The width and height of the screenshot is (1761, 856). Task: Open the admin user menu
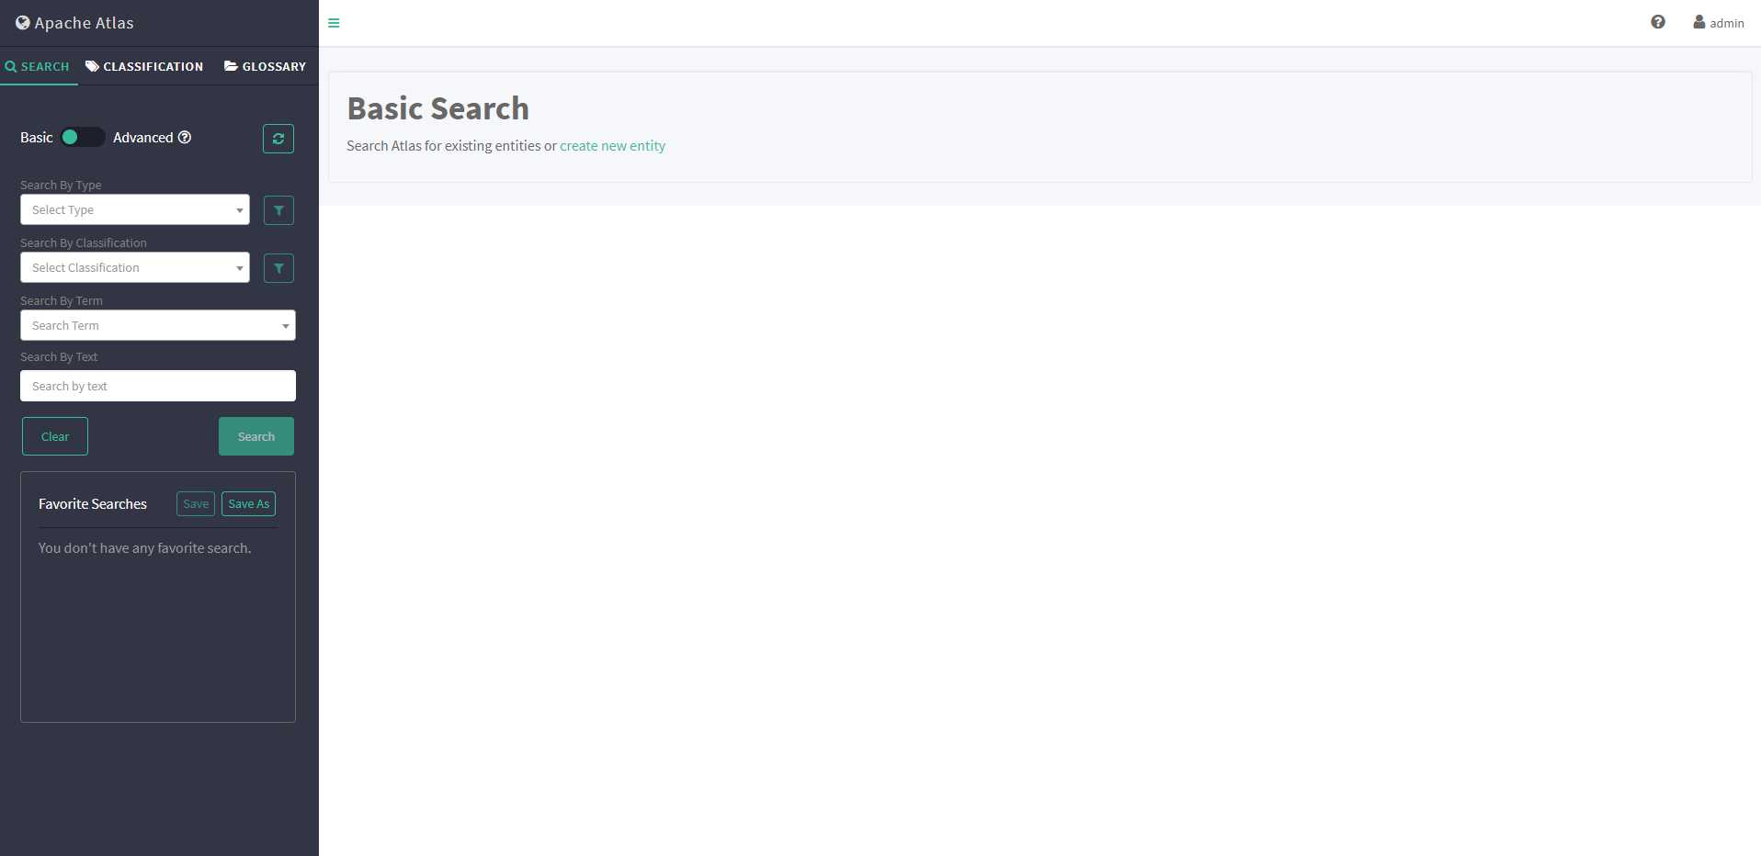click(x=1719, y=23)
